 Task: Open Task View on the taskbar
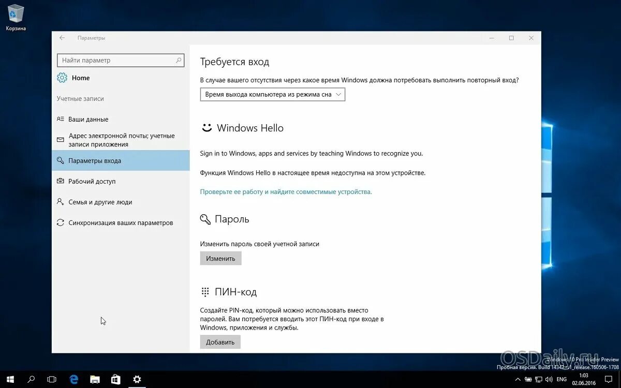pos(52,379)
